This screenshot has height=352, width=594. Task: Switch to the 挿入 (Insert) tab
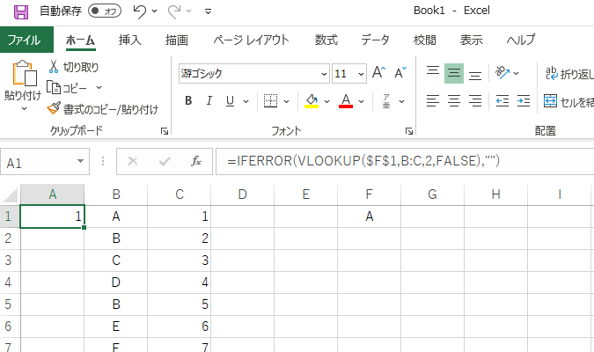tap(130, 40)
